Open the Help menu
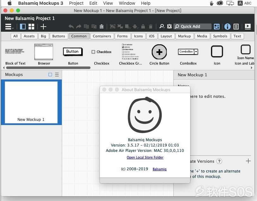This screenshot has height=201, width=257. [x=146, y=3]
